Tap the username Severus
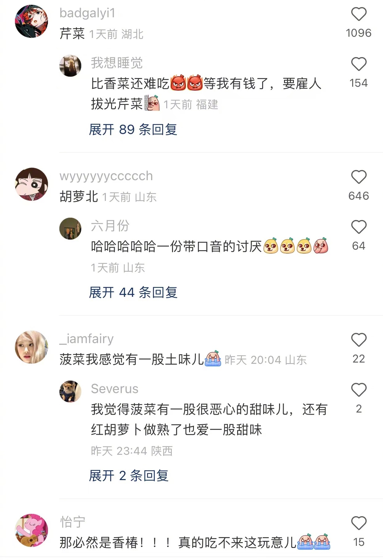This screenshot has height=560, width=383. point(115,389)
